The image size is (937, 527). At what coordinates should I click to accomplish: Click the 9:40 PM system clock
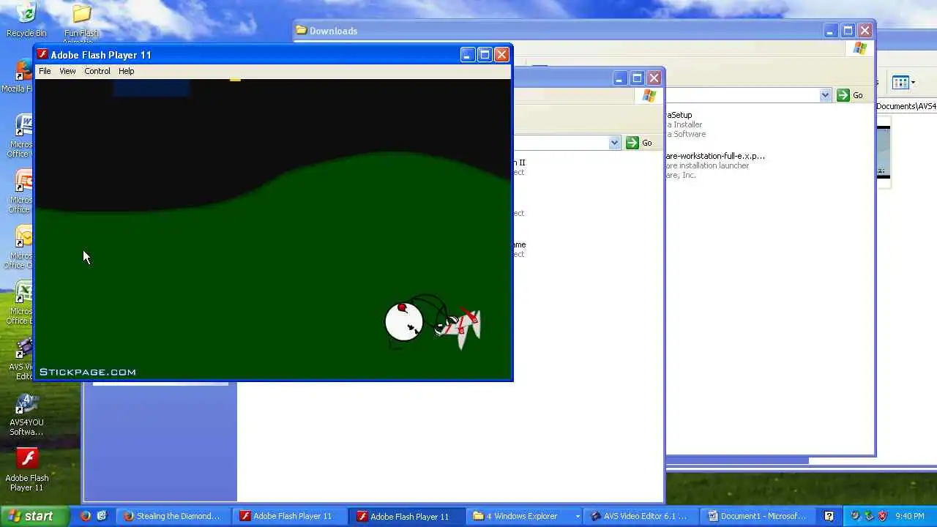tap(910, 516)
